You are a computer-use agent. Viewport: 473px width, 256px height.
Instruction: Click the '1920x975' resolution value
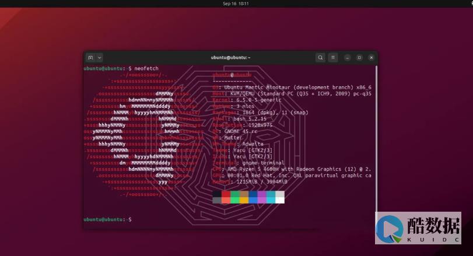(x=260, y=125)
